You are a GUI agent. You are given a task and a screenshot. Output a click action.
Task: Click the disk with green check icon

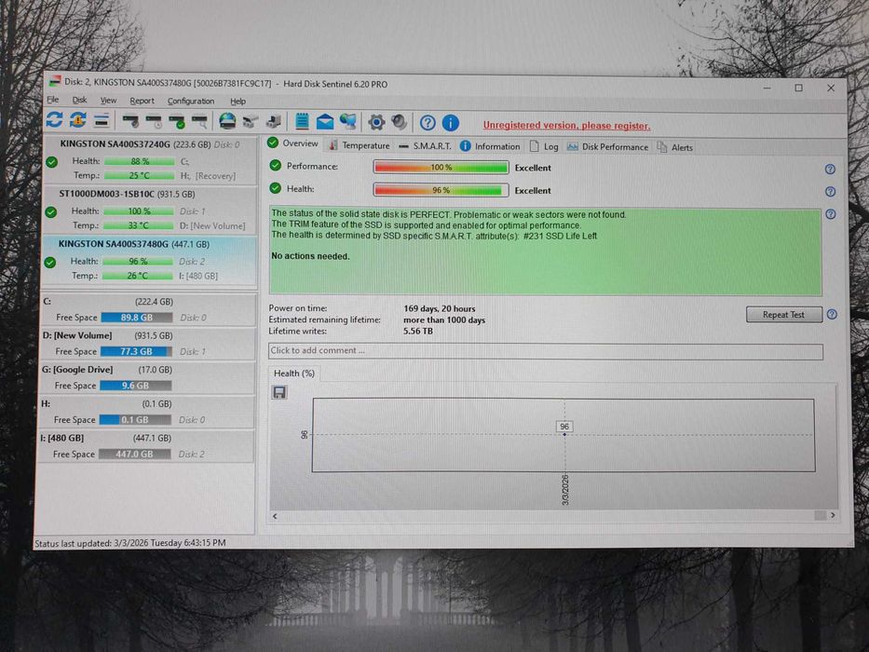point(177,121)
